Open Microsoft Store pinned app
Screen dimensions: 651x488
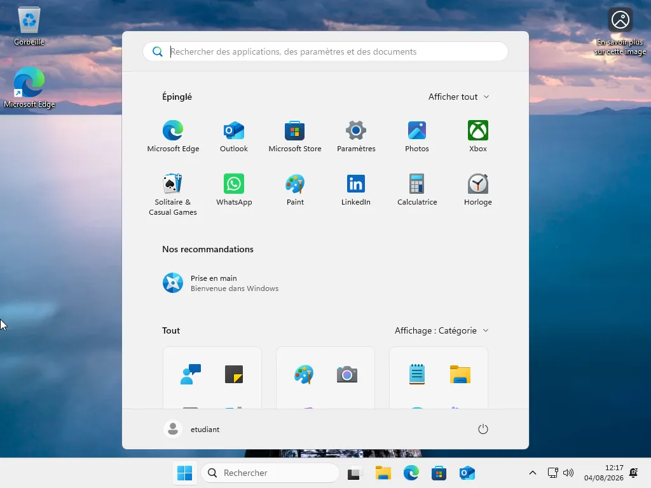click(x=295, y=137)
